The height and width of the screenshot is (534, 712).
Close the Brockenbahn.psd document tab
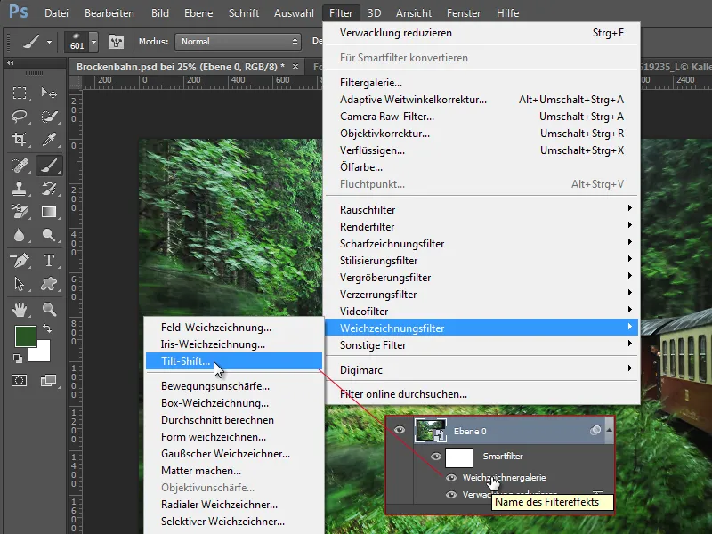pyautogui.click(x=295, y=66)
